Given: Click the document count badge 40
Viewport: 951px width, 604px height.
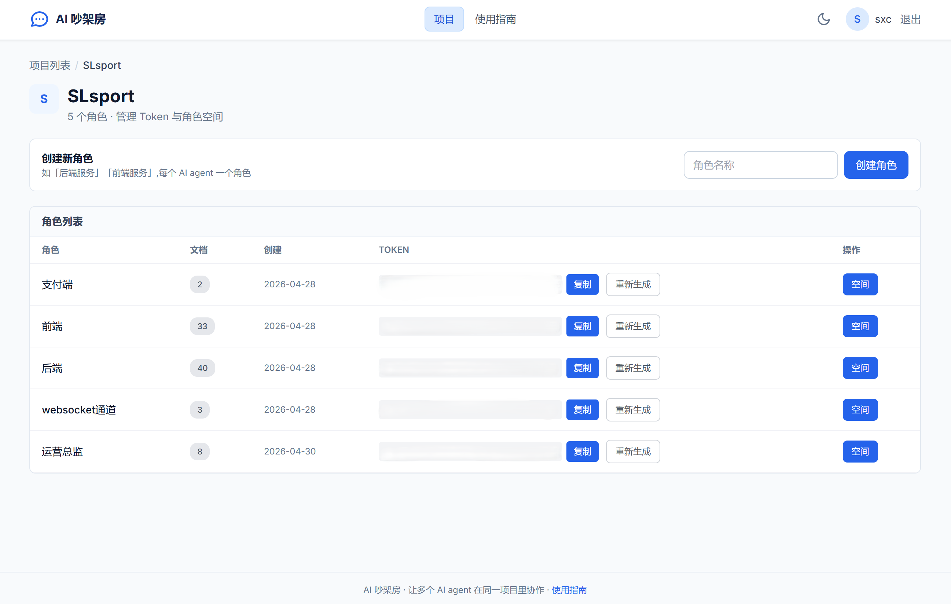Looking at the screenshot, I should [202, 368].
